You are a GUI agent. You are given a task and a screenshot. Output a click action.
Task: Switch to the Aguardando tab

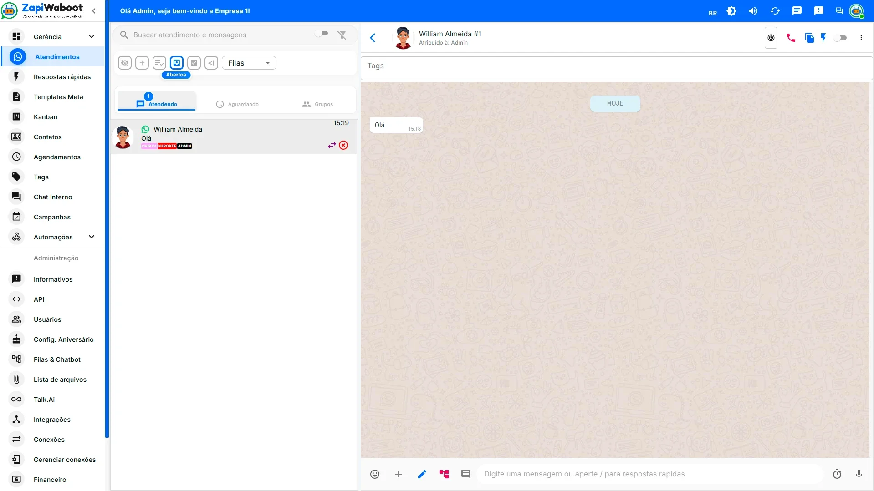tap(237, 104)
